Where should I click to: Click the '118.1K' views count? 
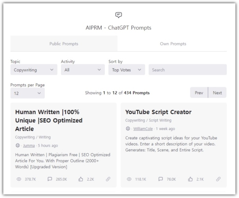click(141, 179)
